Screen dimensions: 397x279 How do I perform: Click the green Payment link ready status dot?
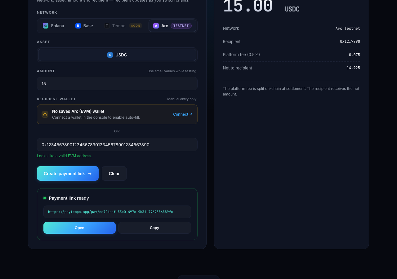point(45,198)
